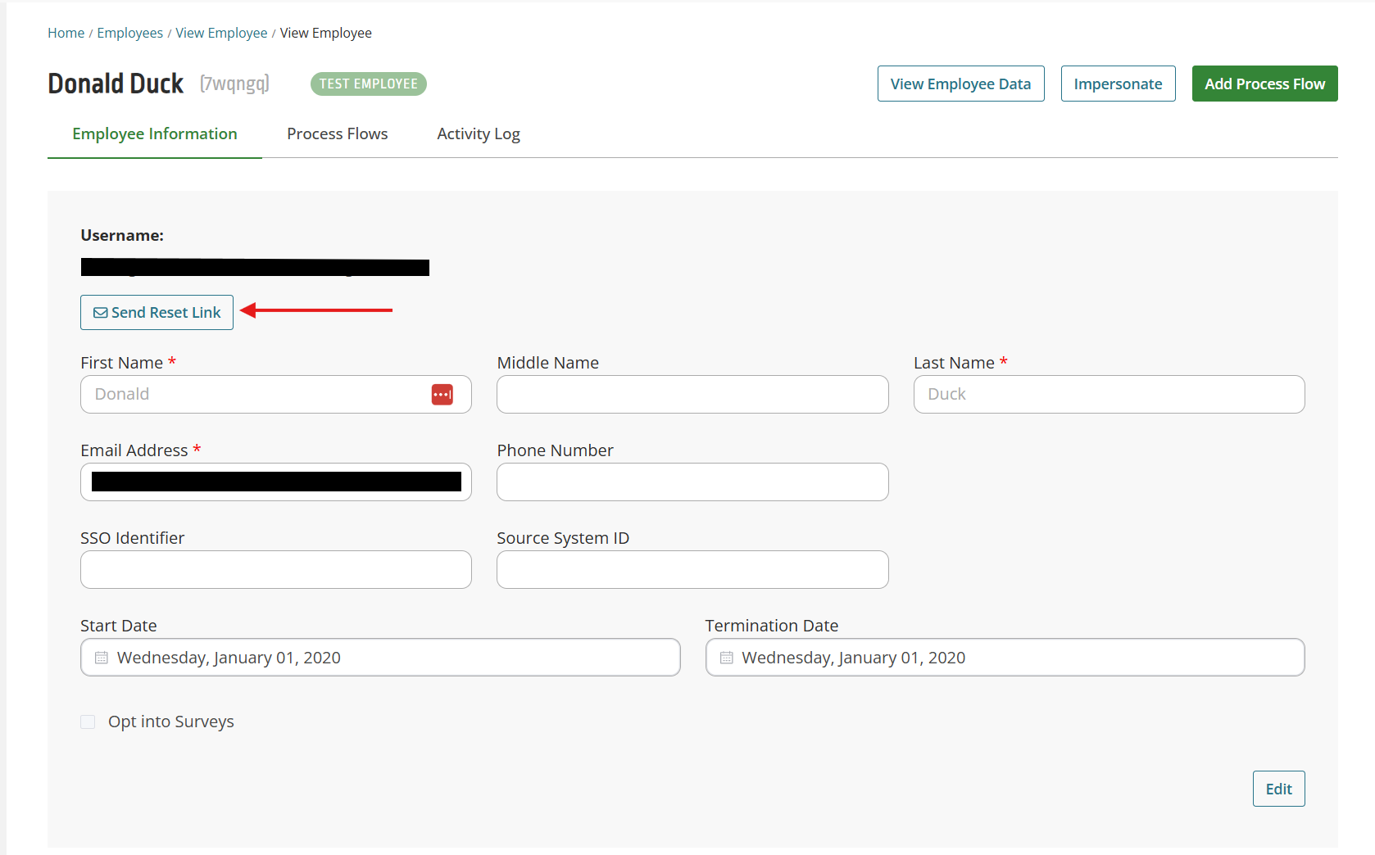Click the employee code 7wqngq
The width and height of the screenshot is (1375, 855).
pyautogui.click(x=234, y=84)
